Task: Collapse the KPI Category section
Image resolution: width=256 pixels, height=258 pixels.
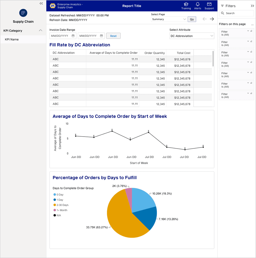Action: click(41, 30)
